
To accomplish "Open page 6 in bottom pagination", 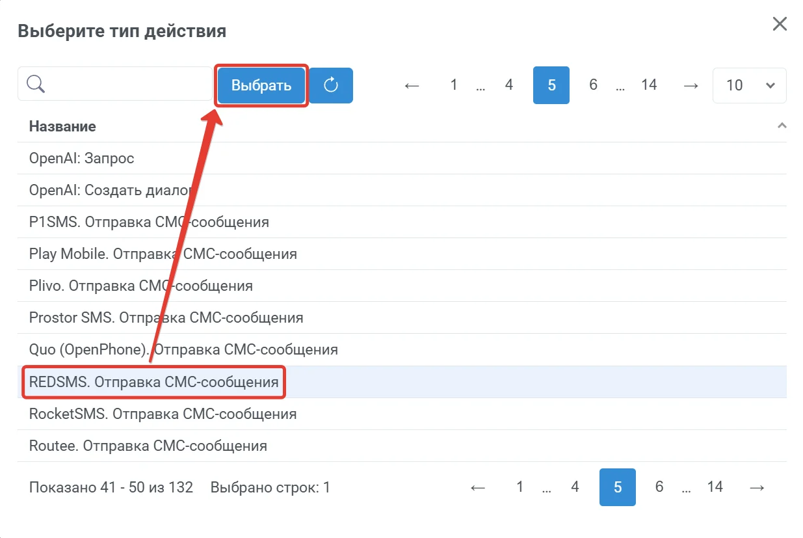I will (x=659, y=487).
